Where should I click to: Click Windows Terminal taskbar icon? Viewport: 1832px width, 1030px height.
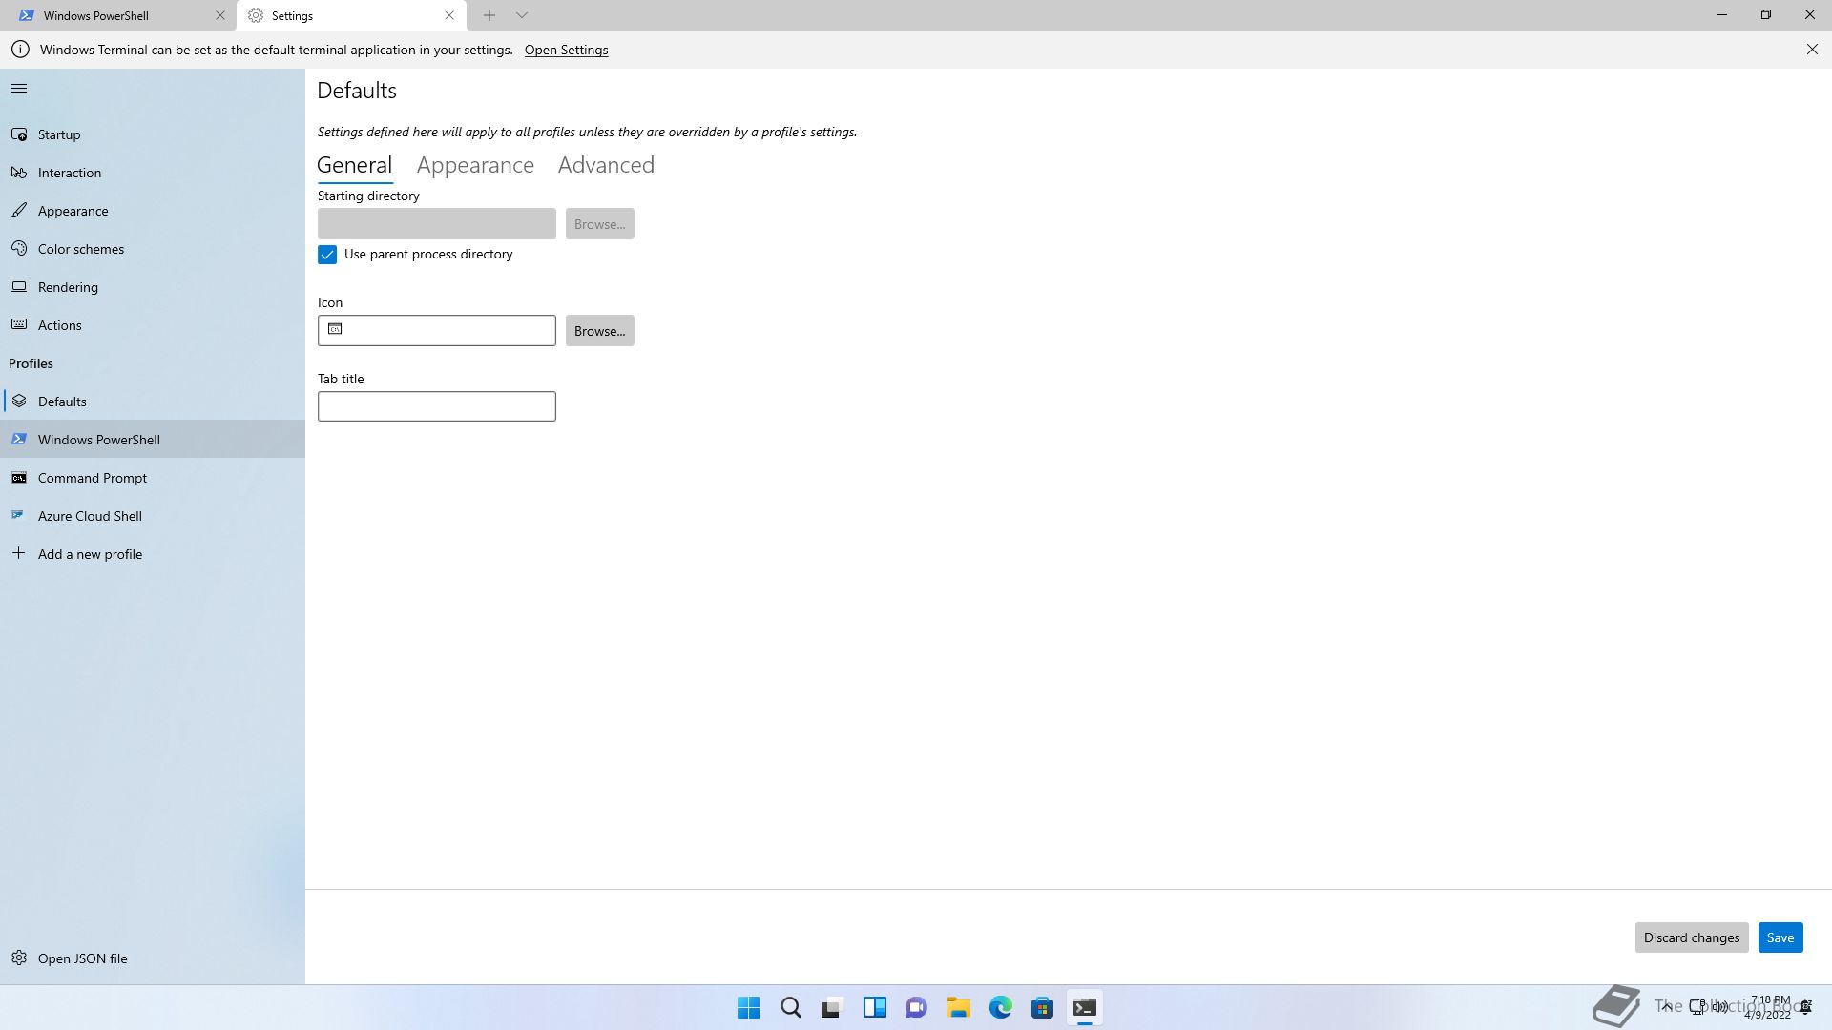click(x=1085, y=1007)
